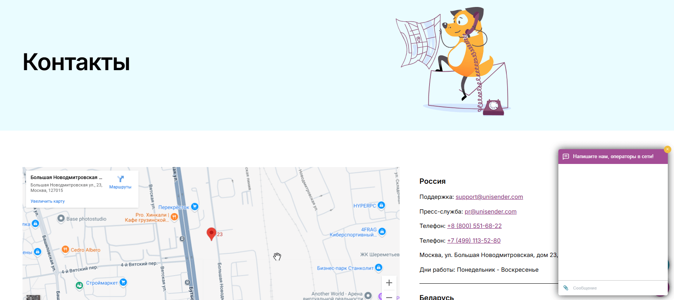Call the +8 (800) 551-68-22 phone link
This screenshot has width=674, height=300.
pyautogui.click(x=474, y=226)
